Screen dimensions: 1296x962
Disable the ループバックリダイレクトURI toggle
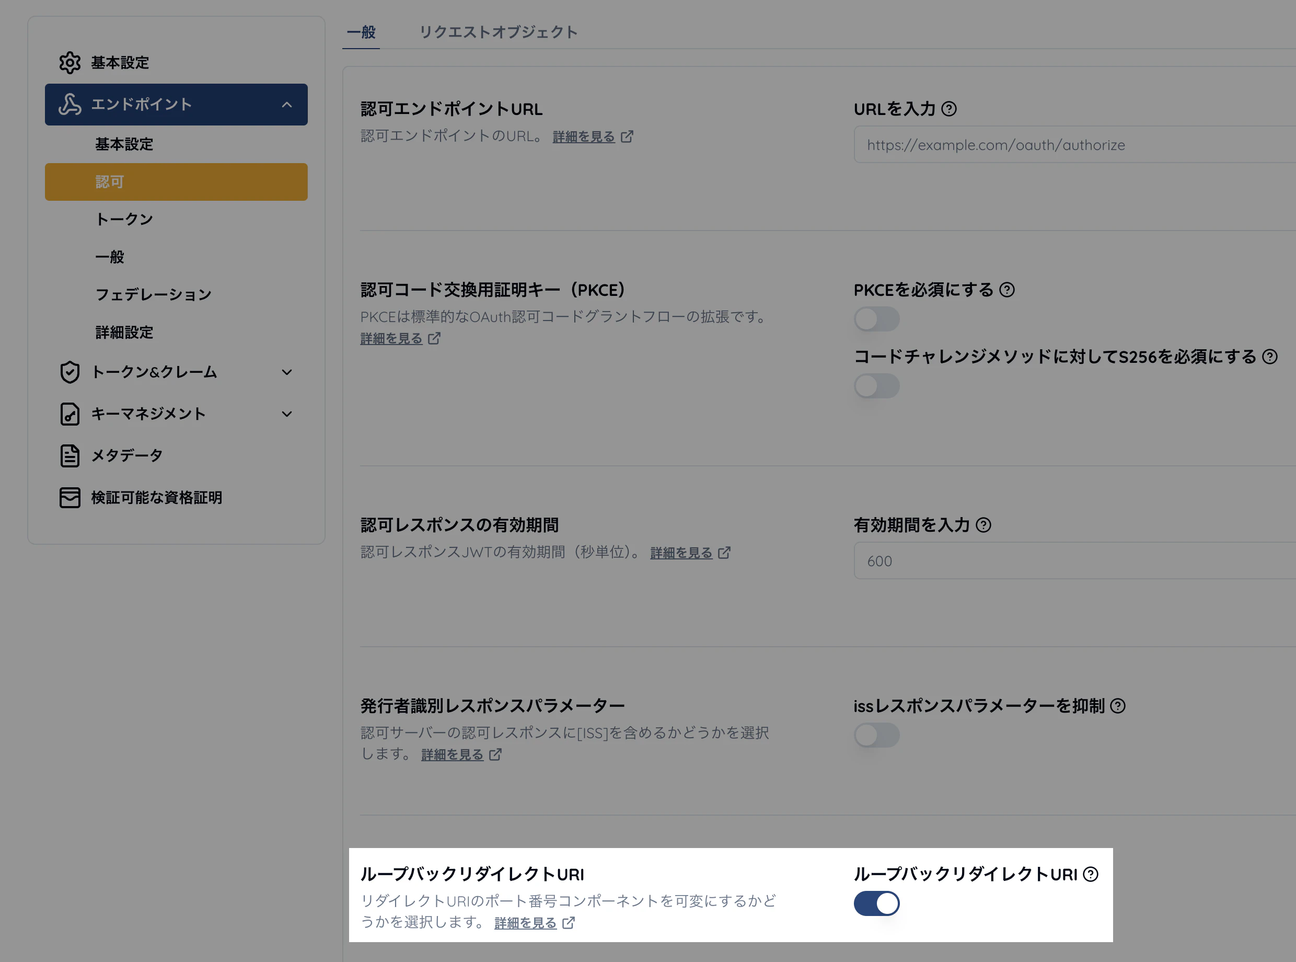coord(876,904)
